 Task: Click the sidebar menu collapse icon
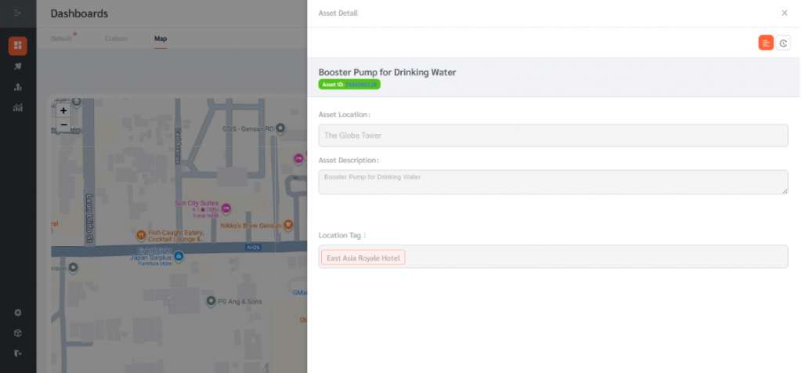coord(18,13)
